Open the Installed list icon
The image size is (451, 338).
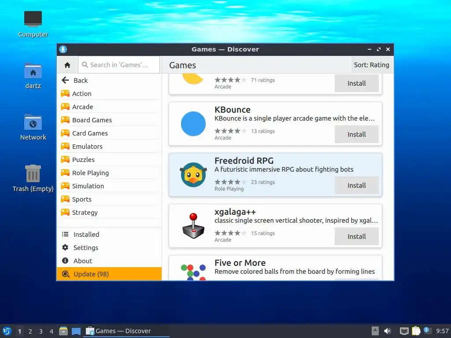65,234
